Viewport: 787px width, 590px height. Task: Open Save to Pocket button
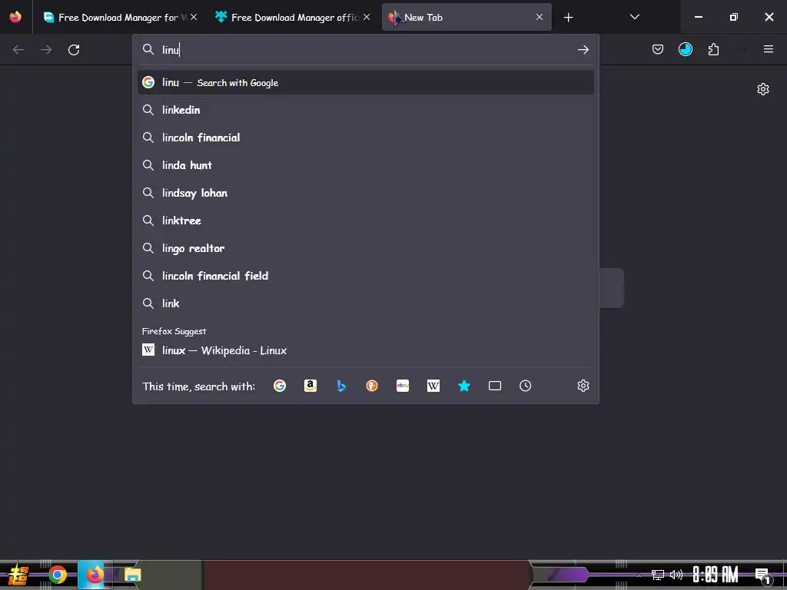point(658,49)
